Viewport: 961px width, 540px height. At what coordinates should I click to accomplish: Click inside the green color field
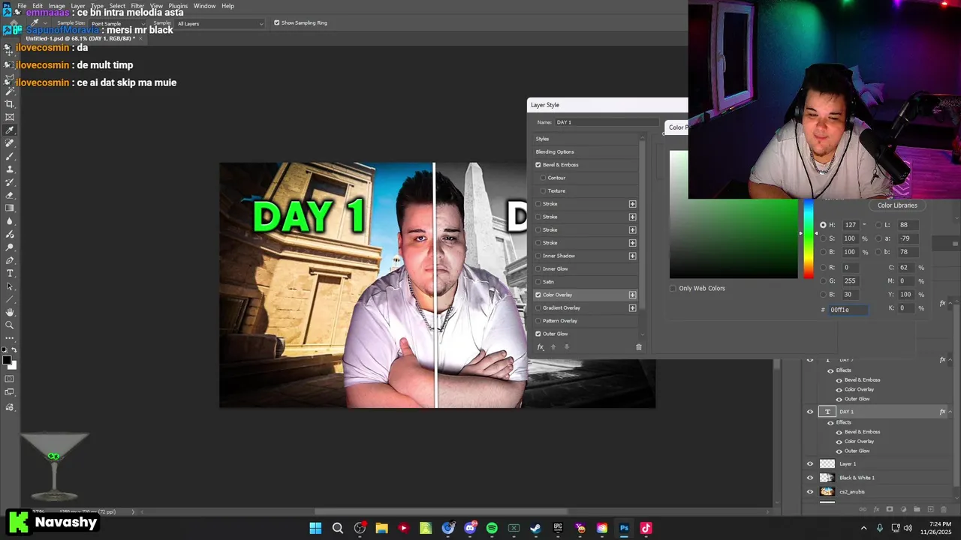pos(734,239)
